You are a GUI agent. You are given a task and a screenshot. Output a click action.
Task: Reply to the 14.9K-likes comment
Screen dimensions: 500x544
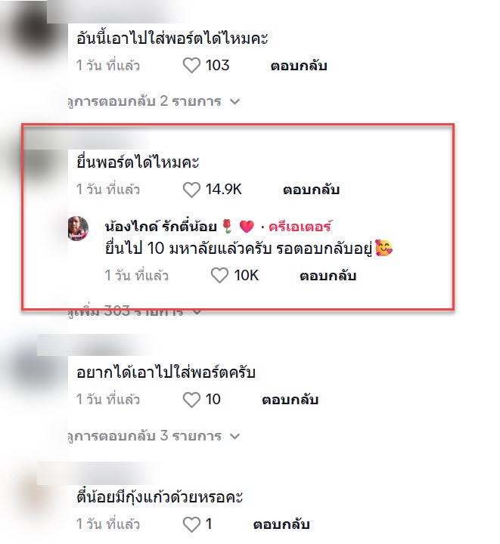[x=311, y=190]
